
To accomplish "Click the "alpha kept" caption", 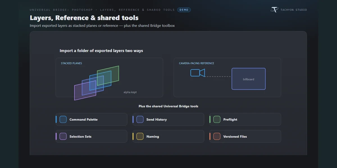I will (x=130, y=92).
